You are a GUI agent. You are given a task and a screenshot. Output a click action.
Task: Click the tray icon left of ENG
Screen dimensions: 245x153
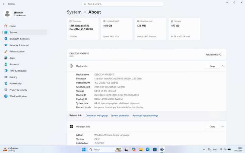point(209,149)
